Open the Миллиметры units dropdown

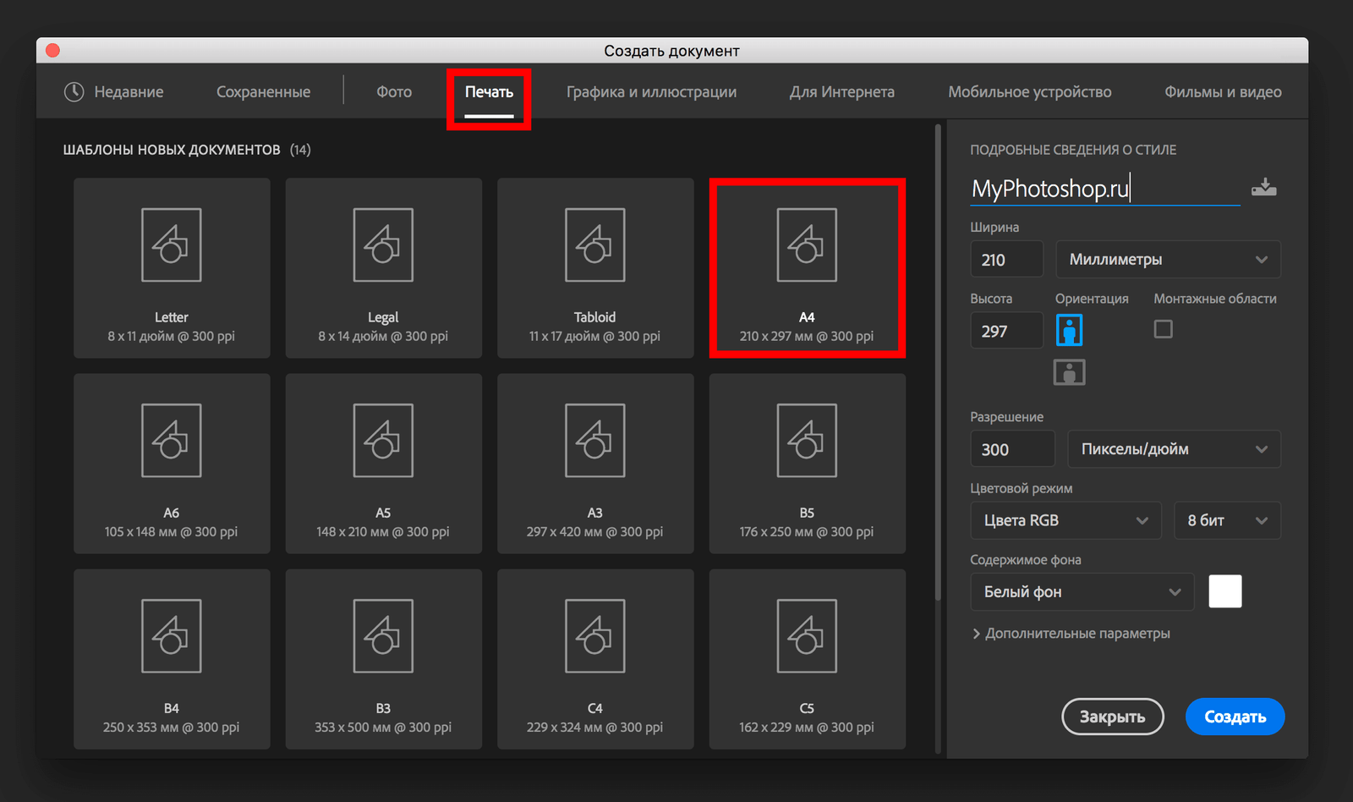coord(1168,260)
